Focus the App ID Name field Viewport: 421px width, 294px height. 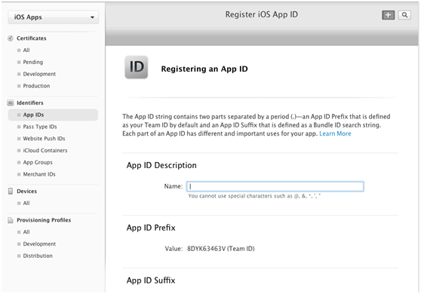[x=275, y=186]
